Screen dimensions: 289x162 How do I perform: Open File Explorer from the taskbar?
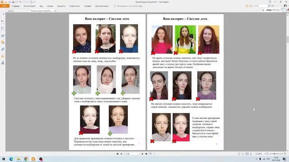click(19, 159)
